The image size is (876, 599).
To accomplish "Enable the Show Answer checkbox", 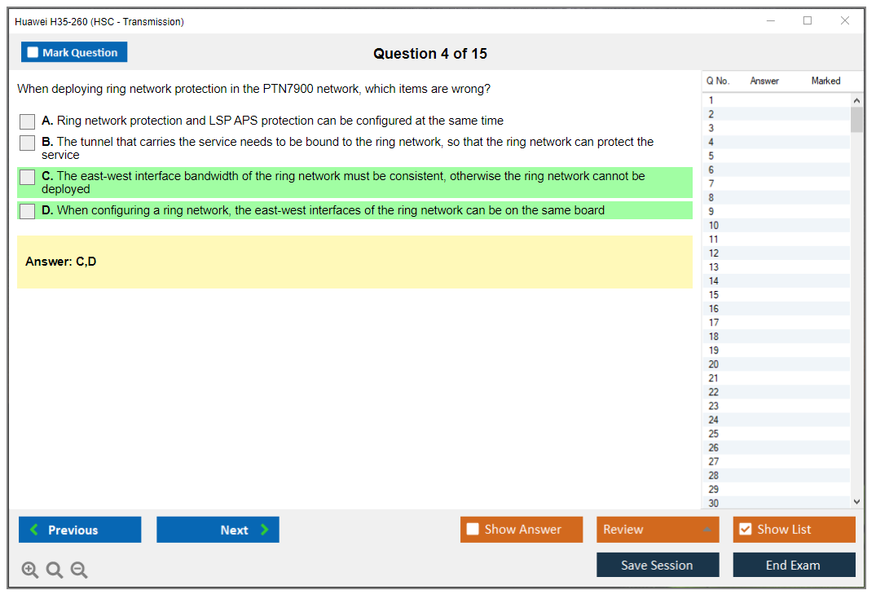I will point(473,530).
